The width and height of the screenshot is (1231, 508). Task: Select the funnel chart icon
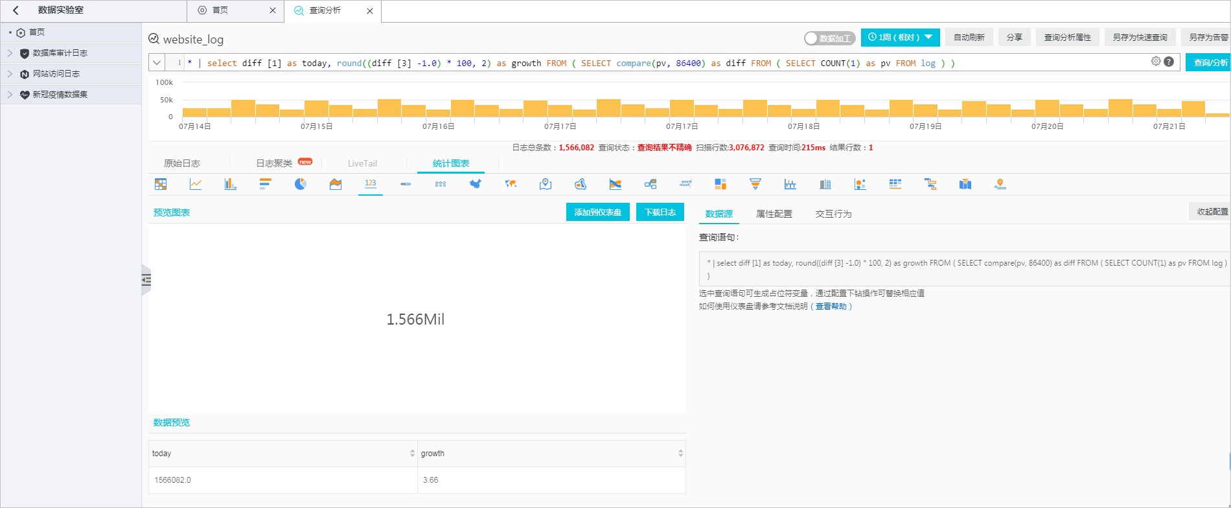755,184
